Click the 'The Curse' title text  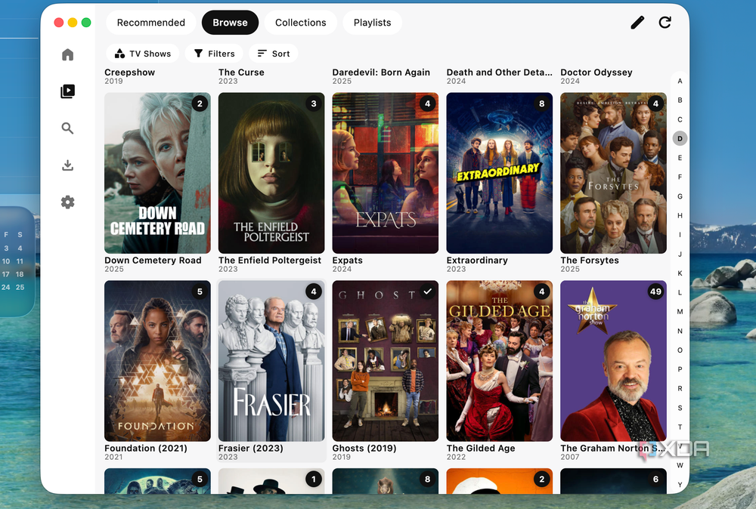click(x=241, y=72)
